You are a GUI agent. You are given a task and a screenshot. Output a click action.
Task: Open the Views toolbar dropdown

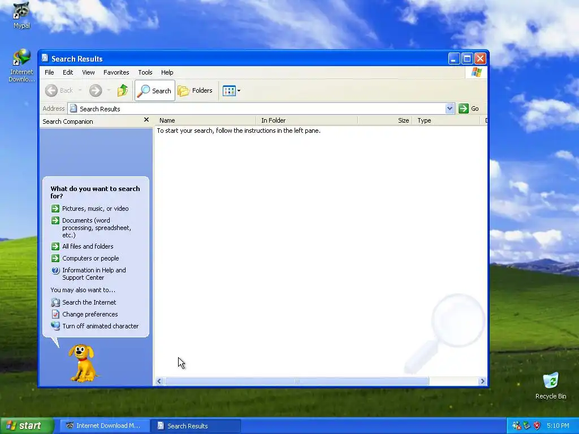(x=231, y=90)
